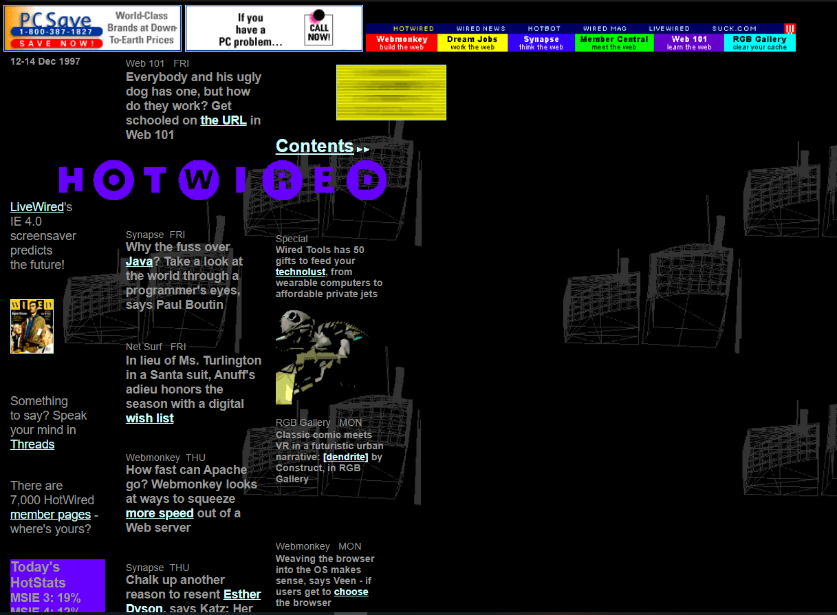Select the yellow Dream Jobs tab
Image resolution: width=837 pixels, height=615 pixels.
(472, 43)
